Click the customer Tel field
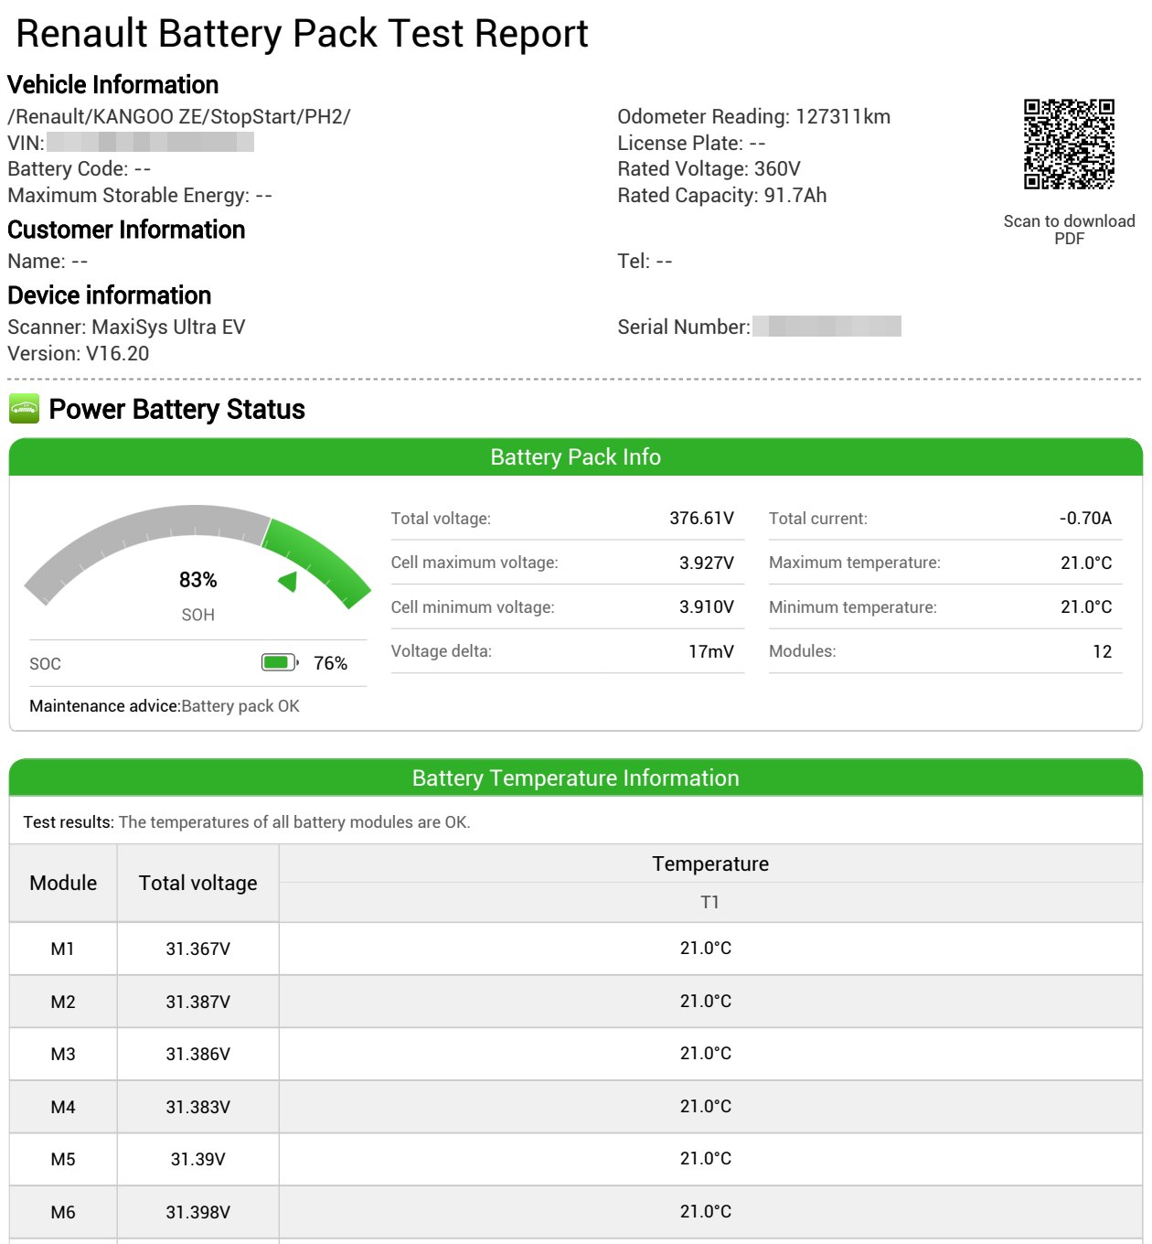Screen dimensions: 1152x1244 (645, 261)
